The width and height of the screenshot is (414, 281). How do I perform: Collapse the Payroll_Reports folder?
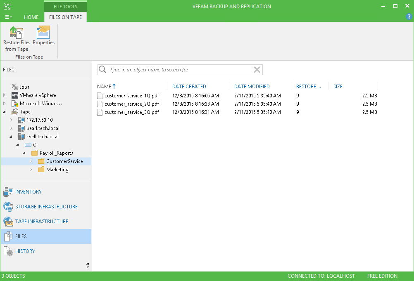pyautogui.click(x=24, y=153)
